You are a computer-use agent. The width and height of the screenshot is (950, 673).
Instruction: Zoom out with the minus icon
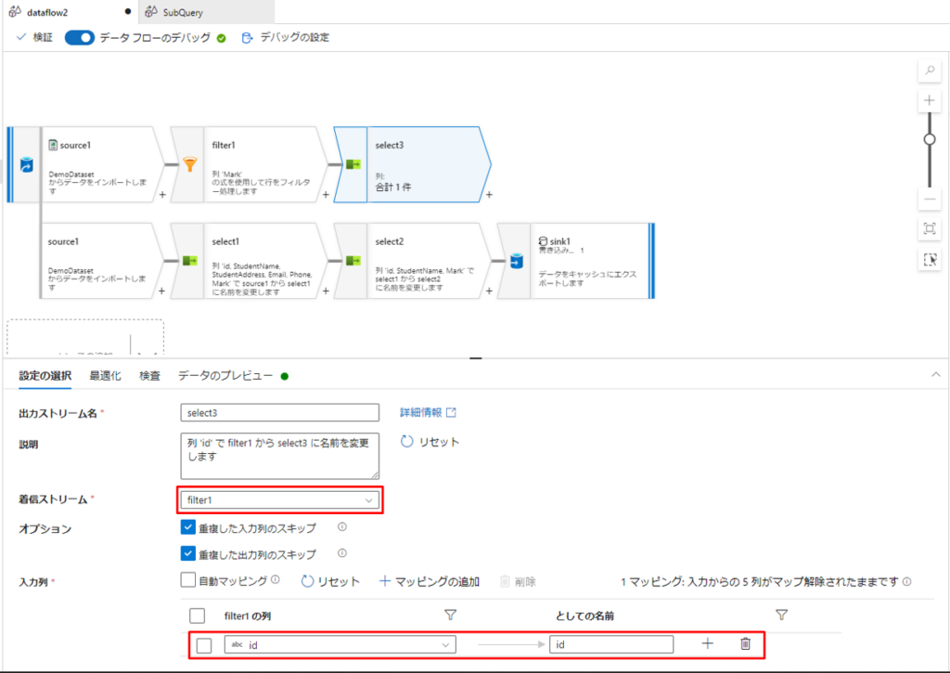[x=930, y=199]
